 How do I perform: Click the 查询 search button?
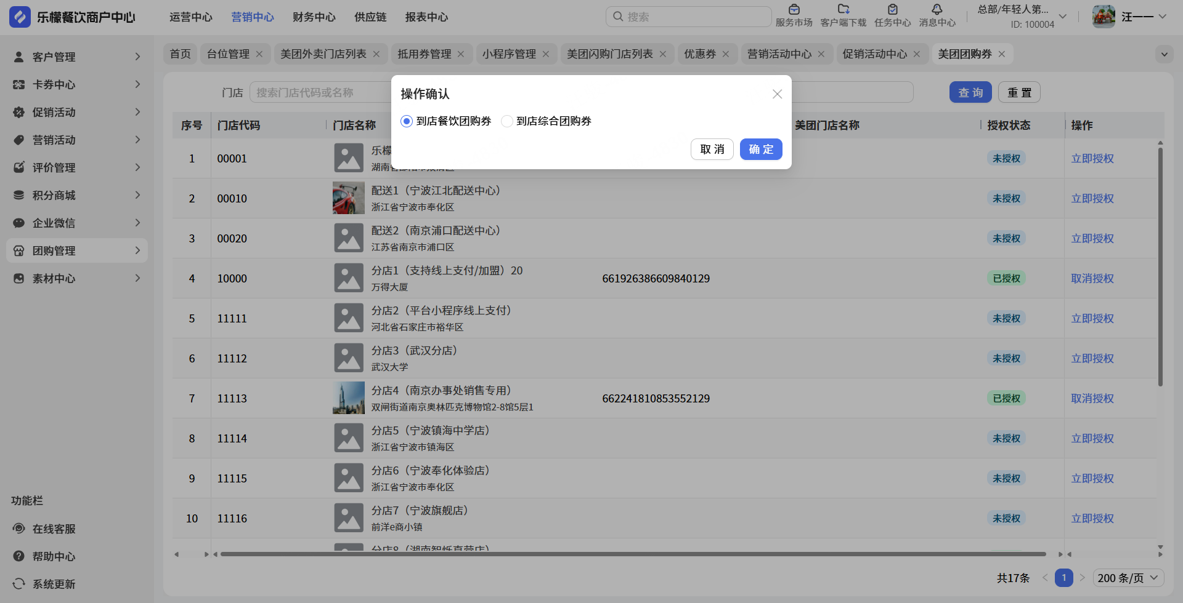(970, 92)
